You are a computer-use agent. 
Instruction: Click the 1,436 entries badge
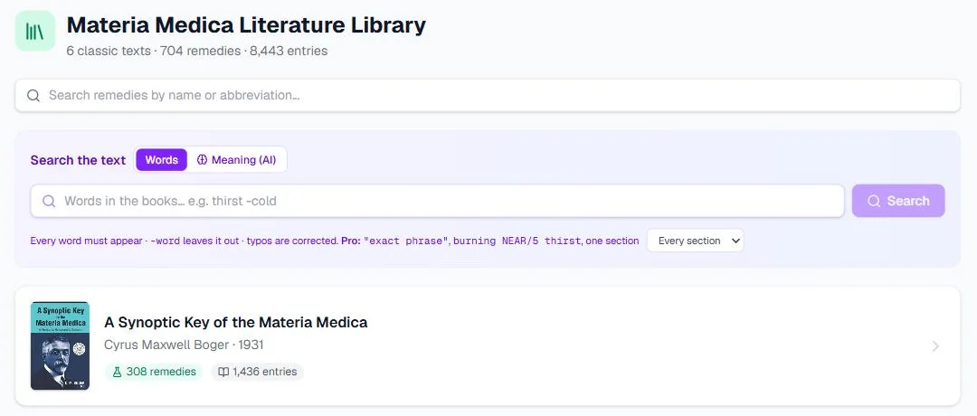257,372
